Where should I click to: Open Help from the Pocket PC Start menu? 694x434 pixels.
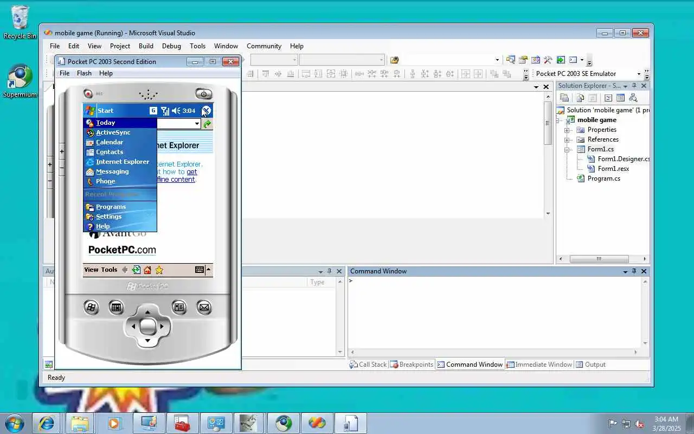pos(120,226)
